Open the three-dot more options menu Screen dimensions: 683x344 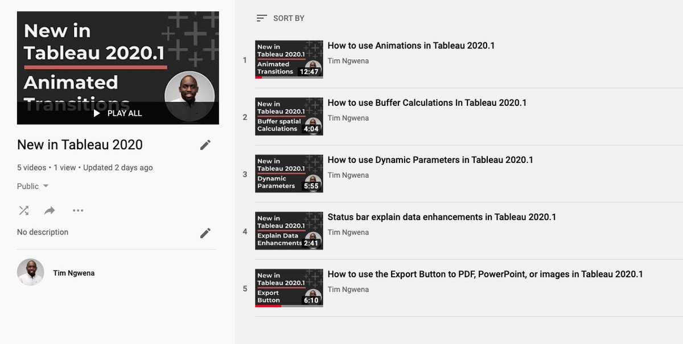pyautogui.click(x=78, y=211)
